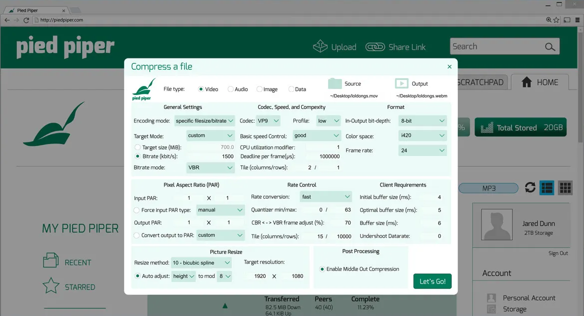Expand the Frame rate dropdown
Image resolution: width=584 pixels, height=316 pixels.
(x=422, y=150)
